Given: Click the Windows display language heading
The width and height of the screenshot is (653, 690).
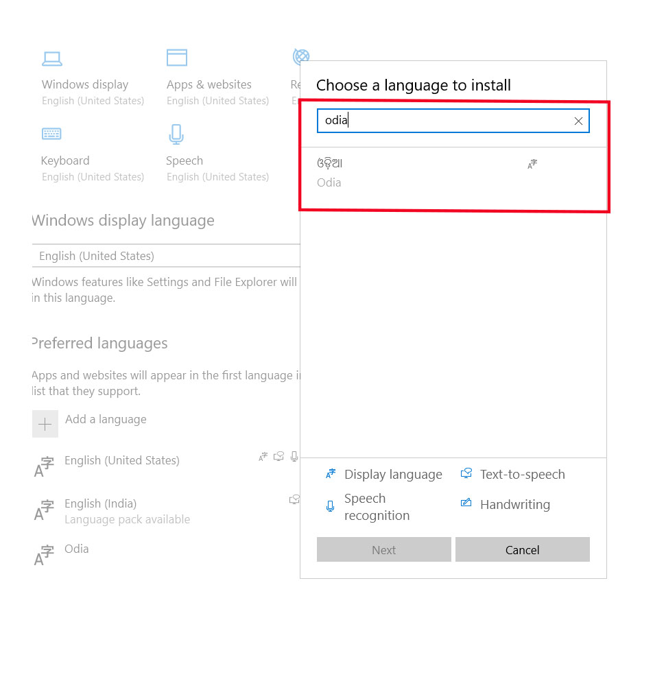Looking at the screenshot, I should 123,220.
